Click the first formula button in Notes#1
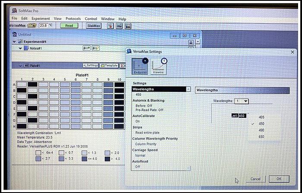 pos(86,48)
